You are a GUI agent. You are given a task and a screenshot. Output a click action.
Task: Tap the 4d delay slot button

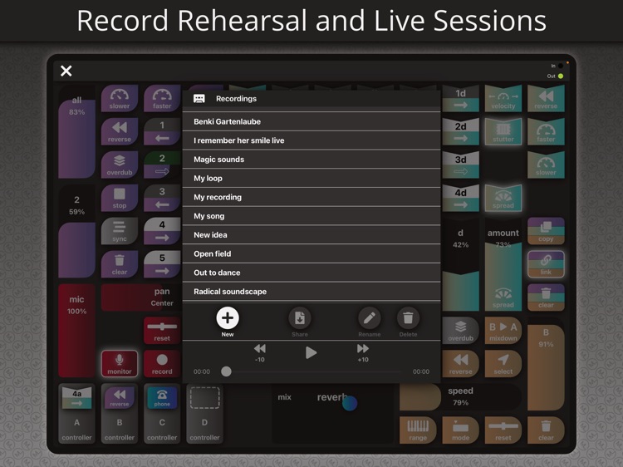(460, 198)
